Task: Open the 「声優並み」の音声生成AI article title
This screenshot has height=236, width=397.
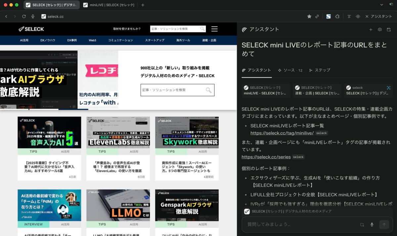Action: 118,167
